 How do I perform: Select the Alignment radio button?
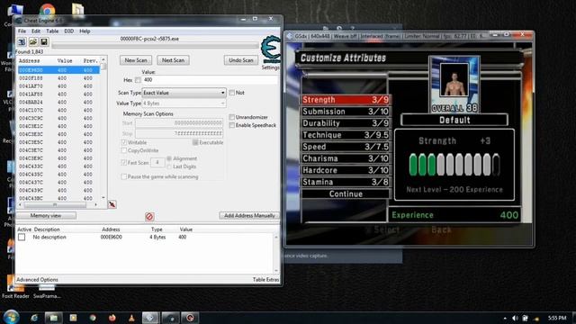169,158
